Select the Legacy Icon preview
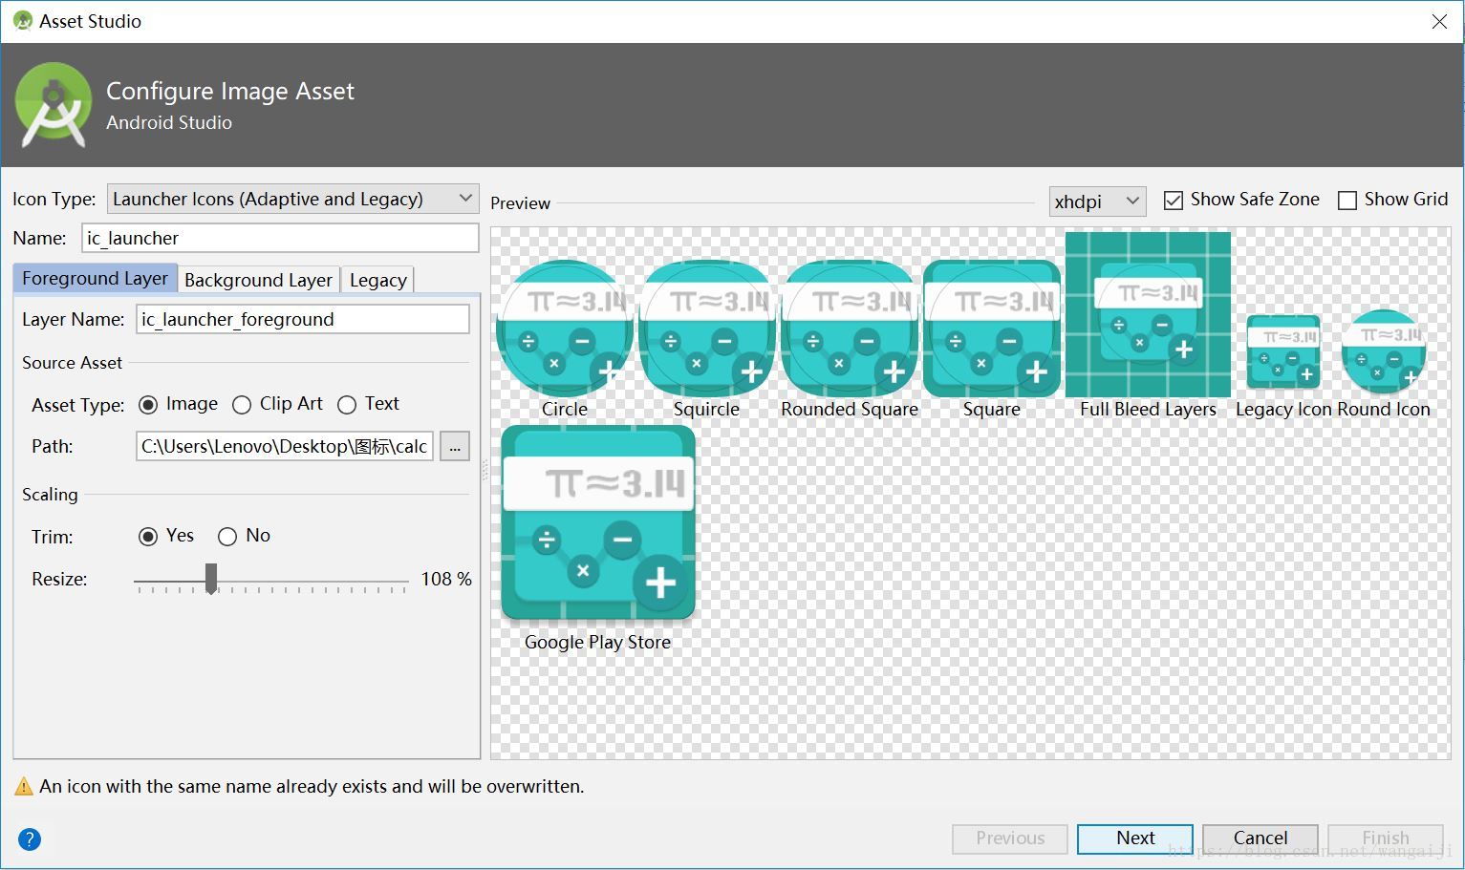This screenshot has height=870, width=1465. (1283, 351)
